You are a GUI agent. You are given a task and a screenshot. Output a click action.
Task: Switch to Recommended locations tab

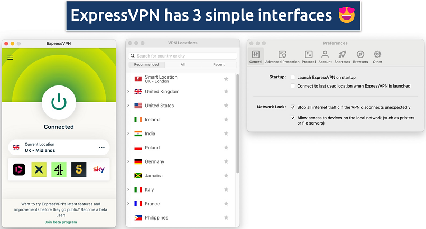146,64
